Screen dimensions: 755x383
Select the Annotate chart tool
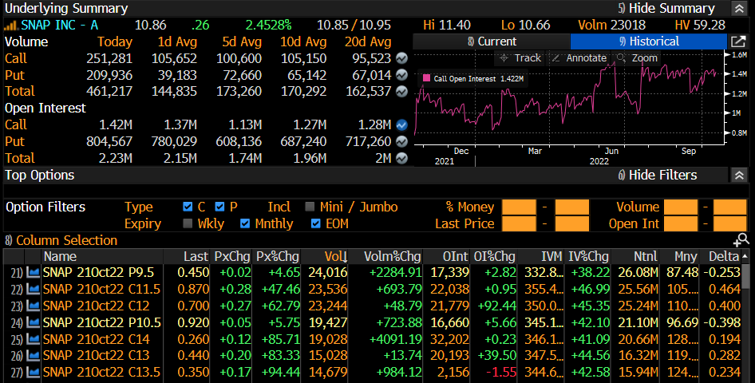pos(579,57)
